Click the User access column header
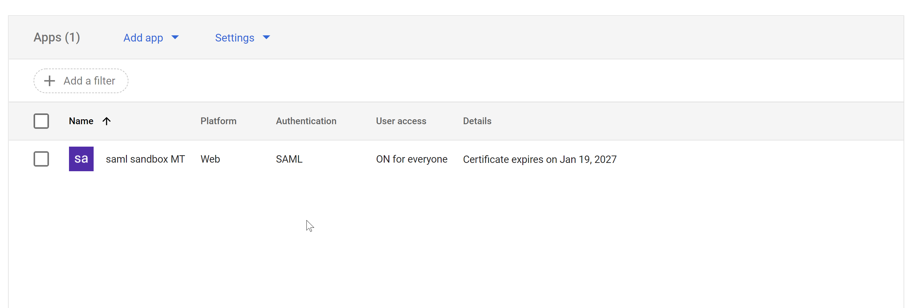The height and width of the screenshot is (308, 923). coord(401,121)
